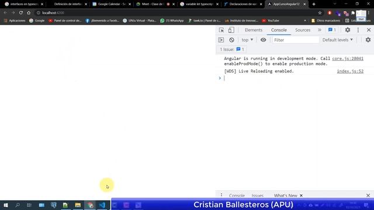Open the red shield extension icon
374x210 pixels.
click(x=330, y=13)
